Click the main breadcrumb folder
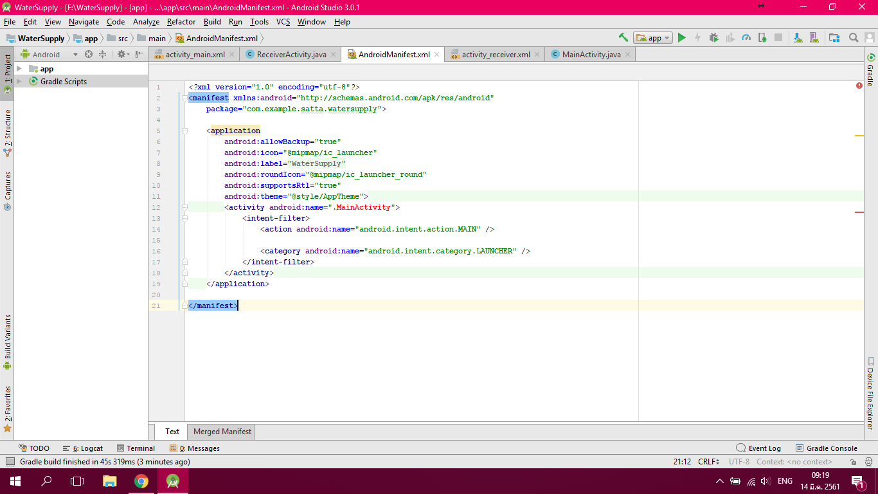 pos(152,39)
